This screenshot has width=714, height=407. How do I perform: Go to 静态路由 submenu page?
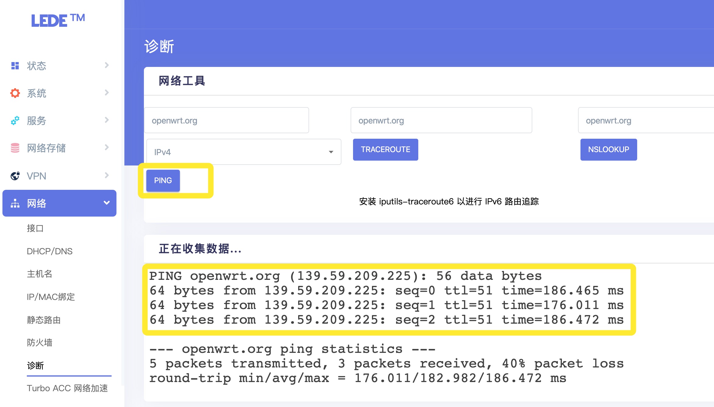click(x=44, y=320)
